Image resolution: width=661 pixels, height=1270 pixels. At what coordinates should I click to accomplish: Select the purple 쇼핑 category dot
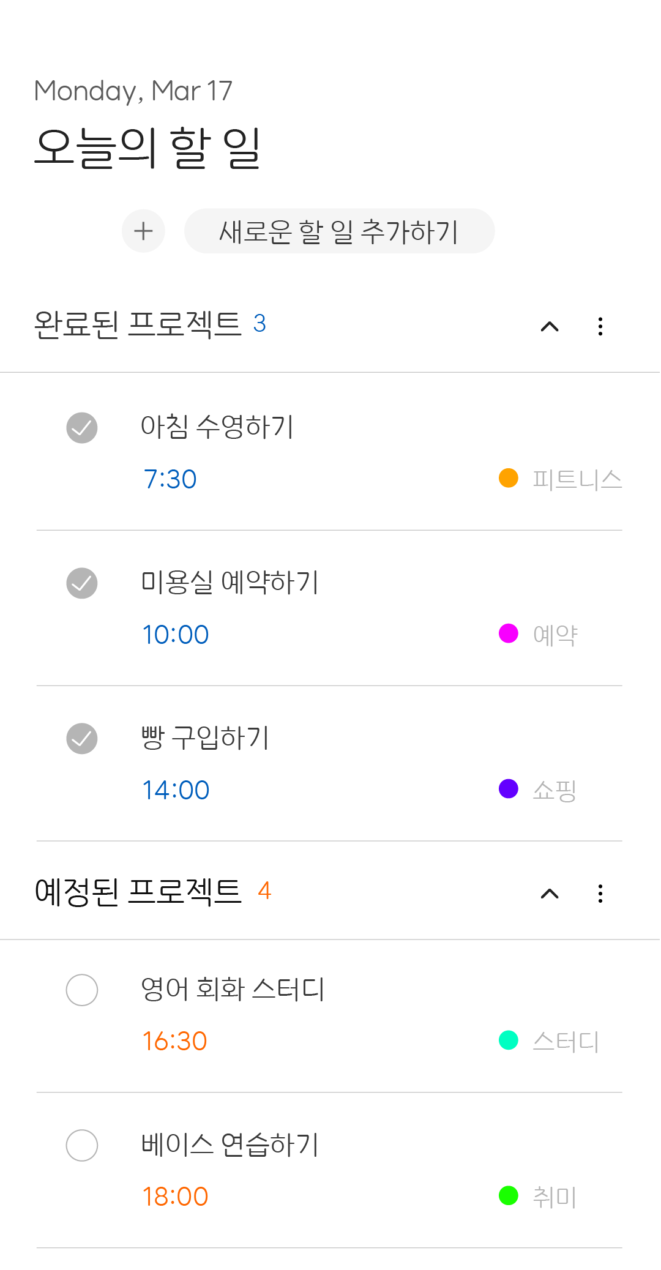pos(509,789)
